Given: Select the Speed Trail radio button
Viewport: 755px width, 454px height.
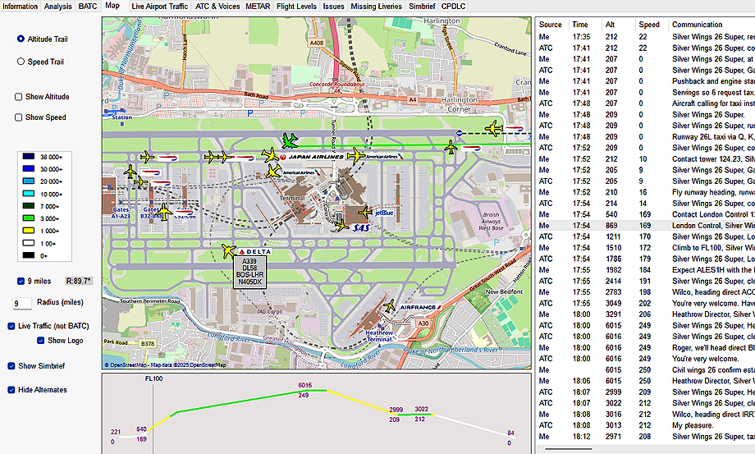Looking at the screenshot, I should pyautogui.click(x=21, y=62).
